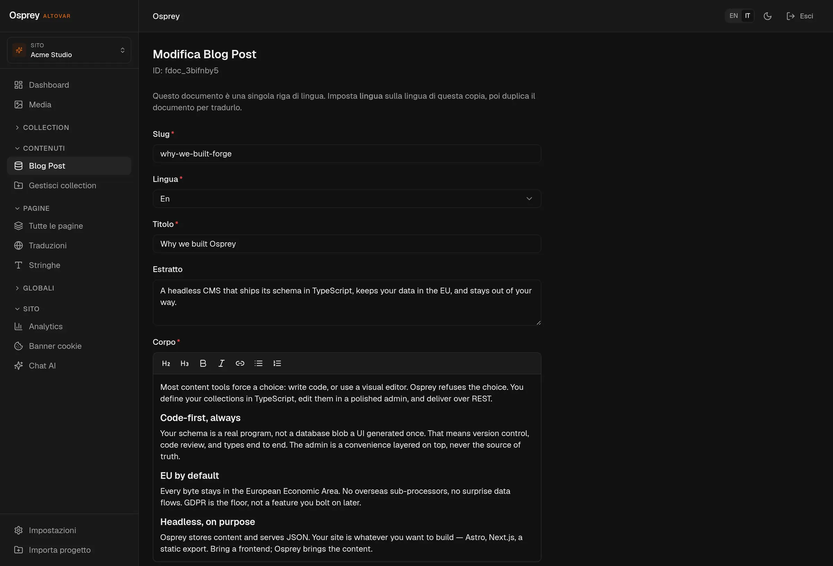Expand the COLLECTION section
This screenshot has height=566, width=833.
[42, 128]
